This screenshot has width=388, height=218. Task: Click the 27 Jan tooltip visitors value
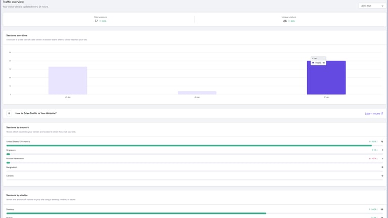(324, 63)
